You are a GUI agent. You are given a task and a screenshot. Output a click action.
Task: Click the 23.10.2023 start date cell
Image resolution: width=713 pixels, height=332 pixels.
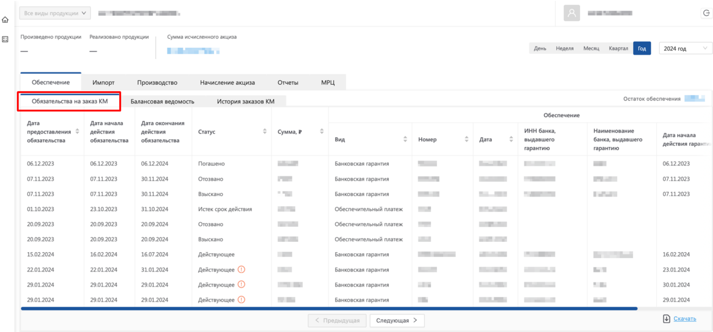tap(104, 209)
